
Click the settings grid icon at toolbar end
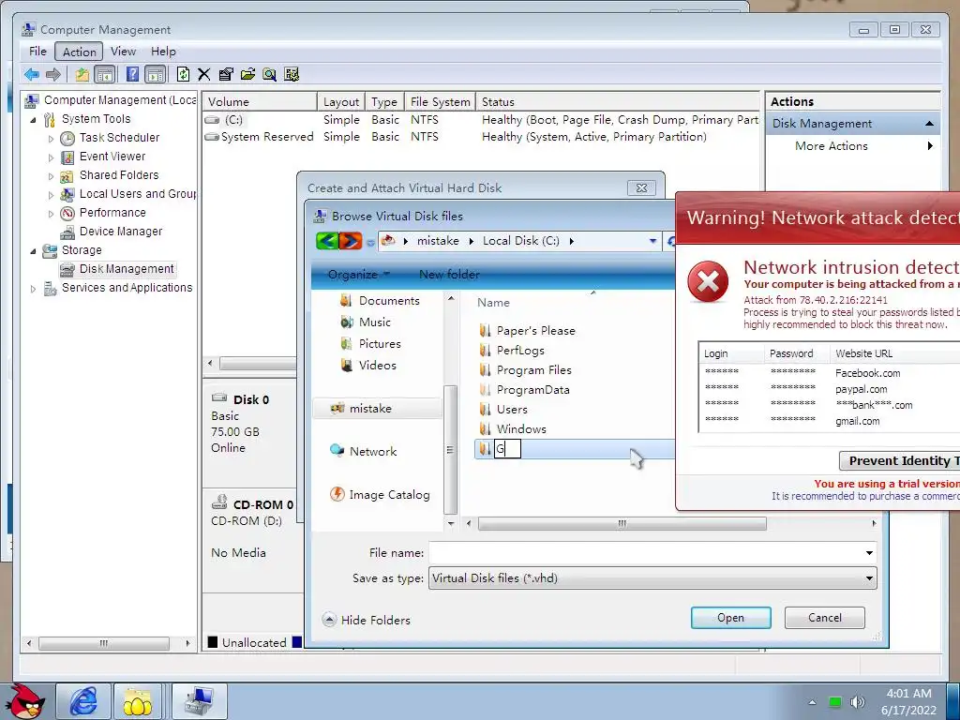pos(292,75)
